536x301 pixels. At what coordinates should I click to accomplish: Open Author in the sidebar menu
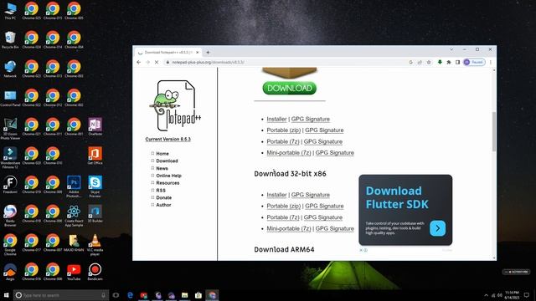163,205
